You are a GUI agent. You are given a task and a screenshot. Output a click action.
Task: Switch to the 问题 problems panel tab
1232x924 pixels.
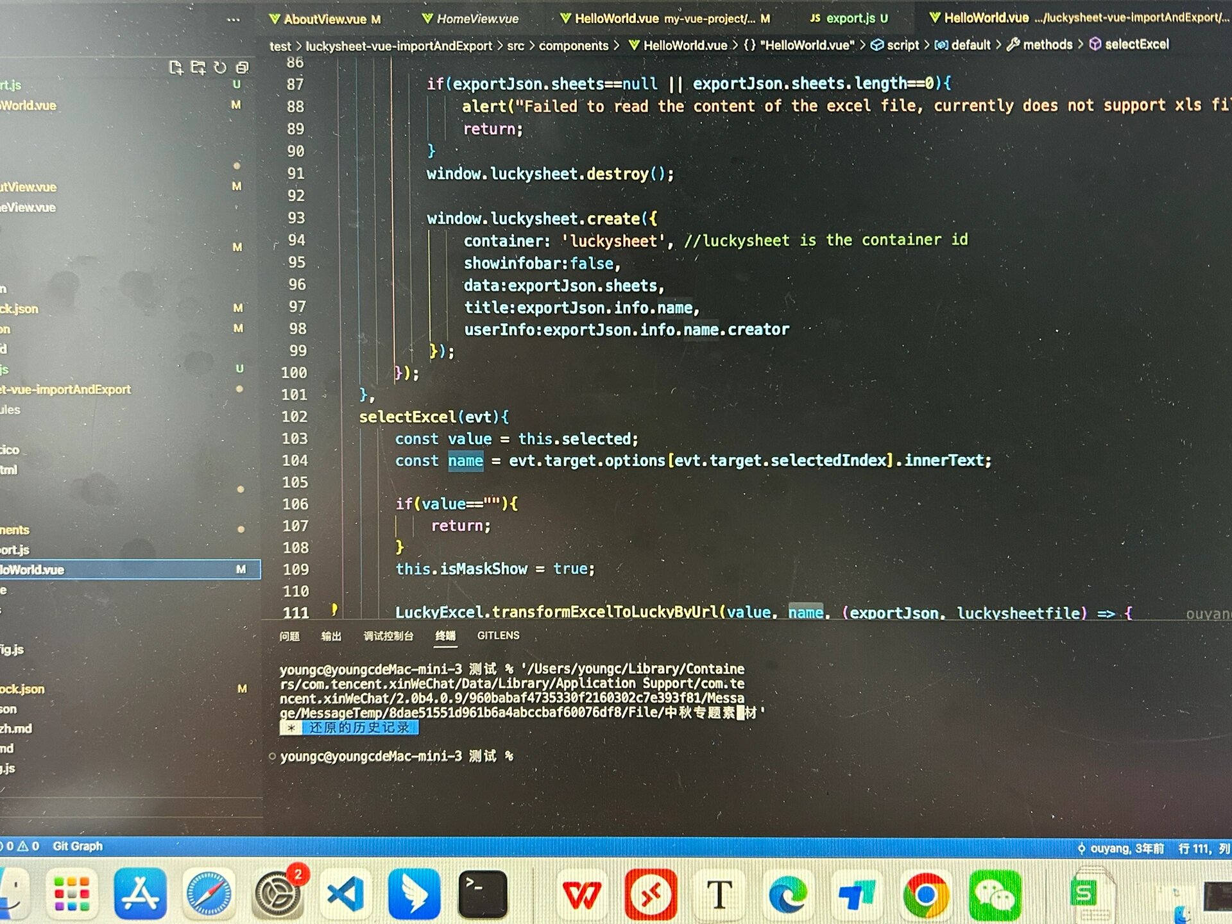(x=289, y=636)
